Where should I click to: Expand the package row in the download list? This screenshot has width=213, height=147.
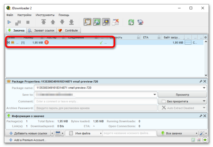click(x=8, y=42)
